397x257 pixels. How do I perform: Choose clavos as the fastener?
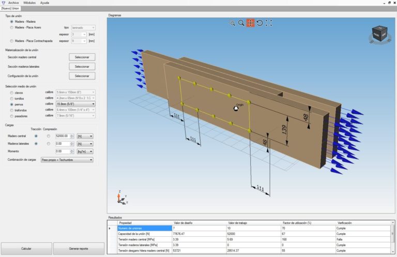pos(12,93)
